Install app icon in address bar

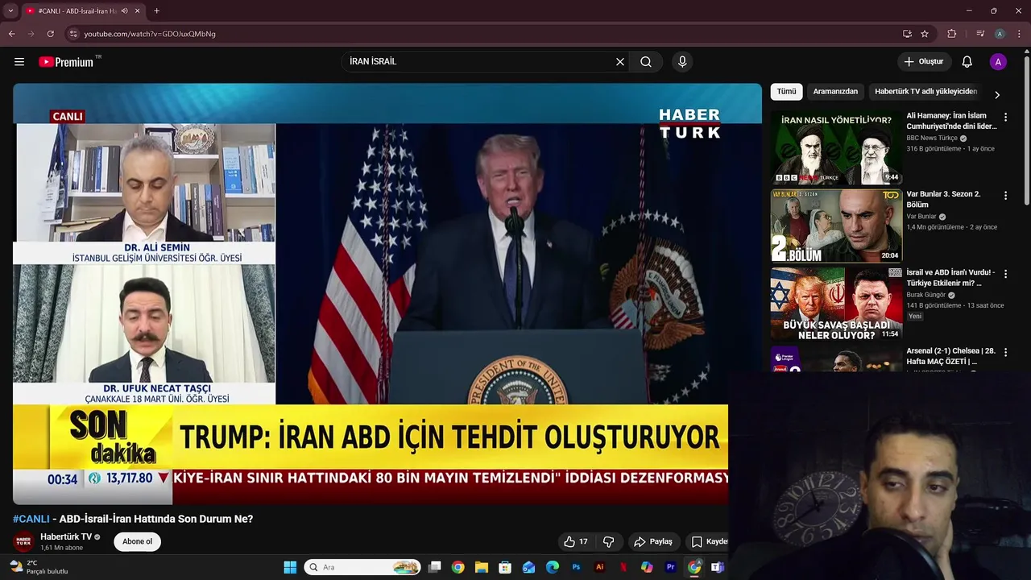pos(907,34)
